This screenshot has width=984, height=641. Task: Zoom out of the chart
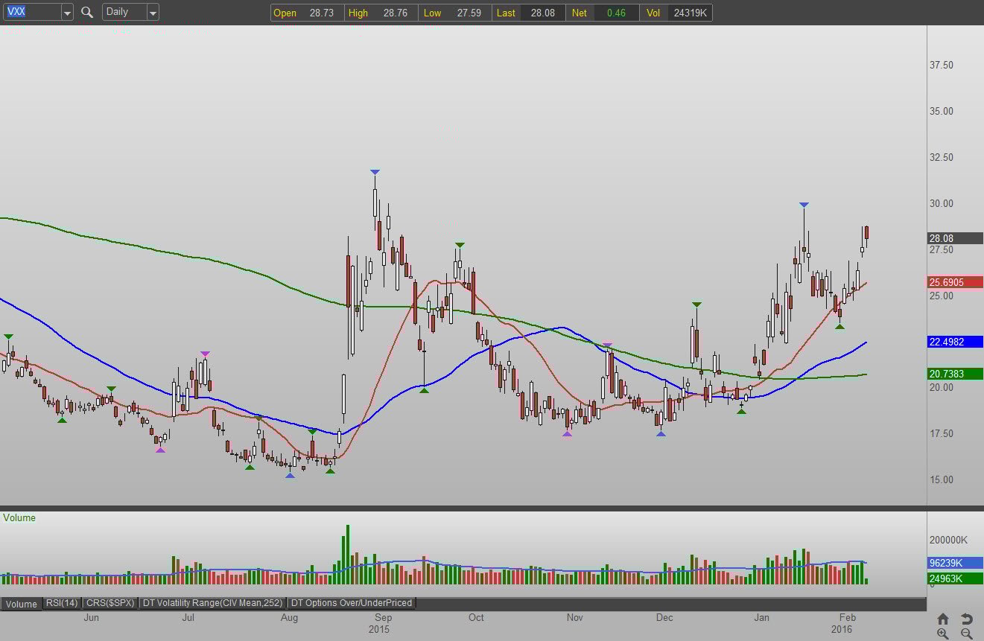point(966,634)
